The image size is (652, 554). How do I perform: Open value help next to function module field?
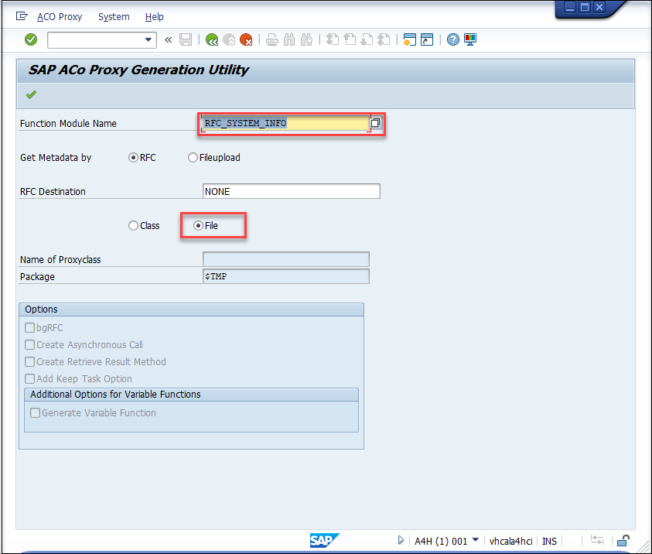[x=375, y=123]
